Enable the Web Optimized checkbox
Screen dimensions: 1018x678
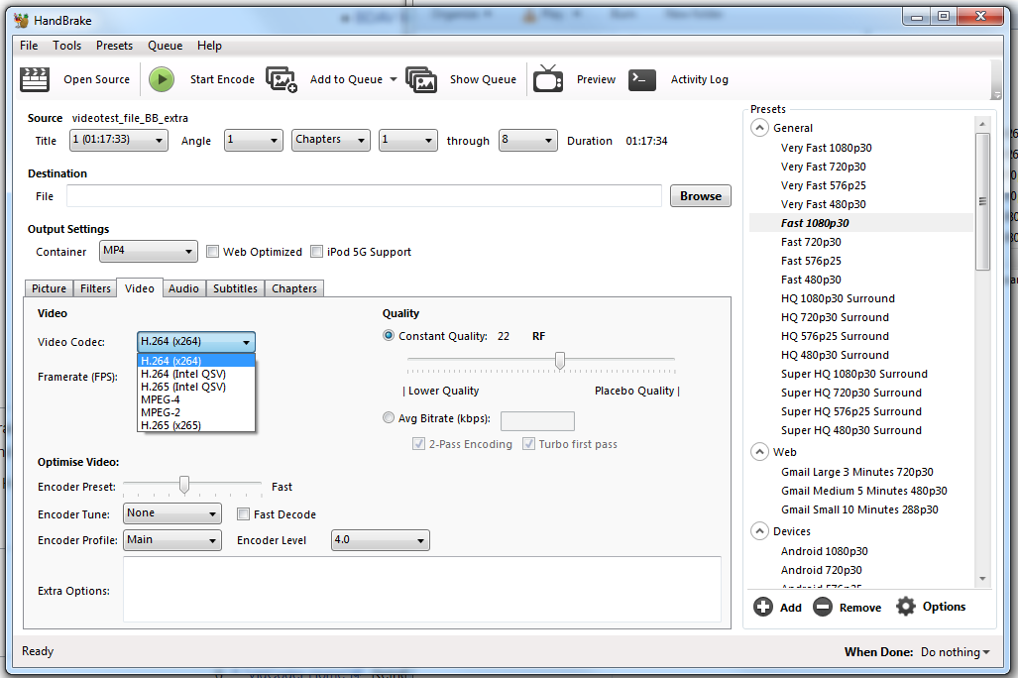[212, 252]
